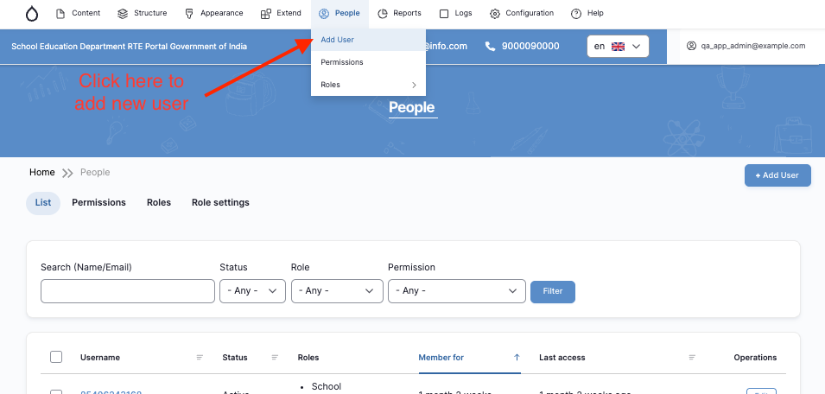Viewport: 825px width, 394px height.
Task: Click the Drupal drop logo icon
Action: (x=32, y=14)
